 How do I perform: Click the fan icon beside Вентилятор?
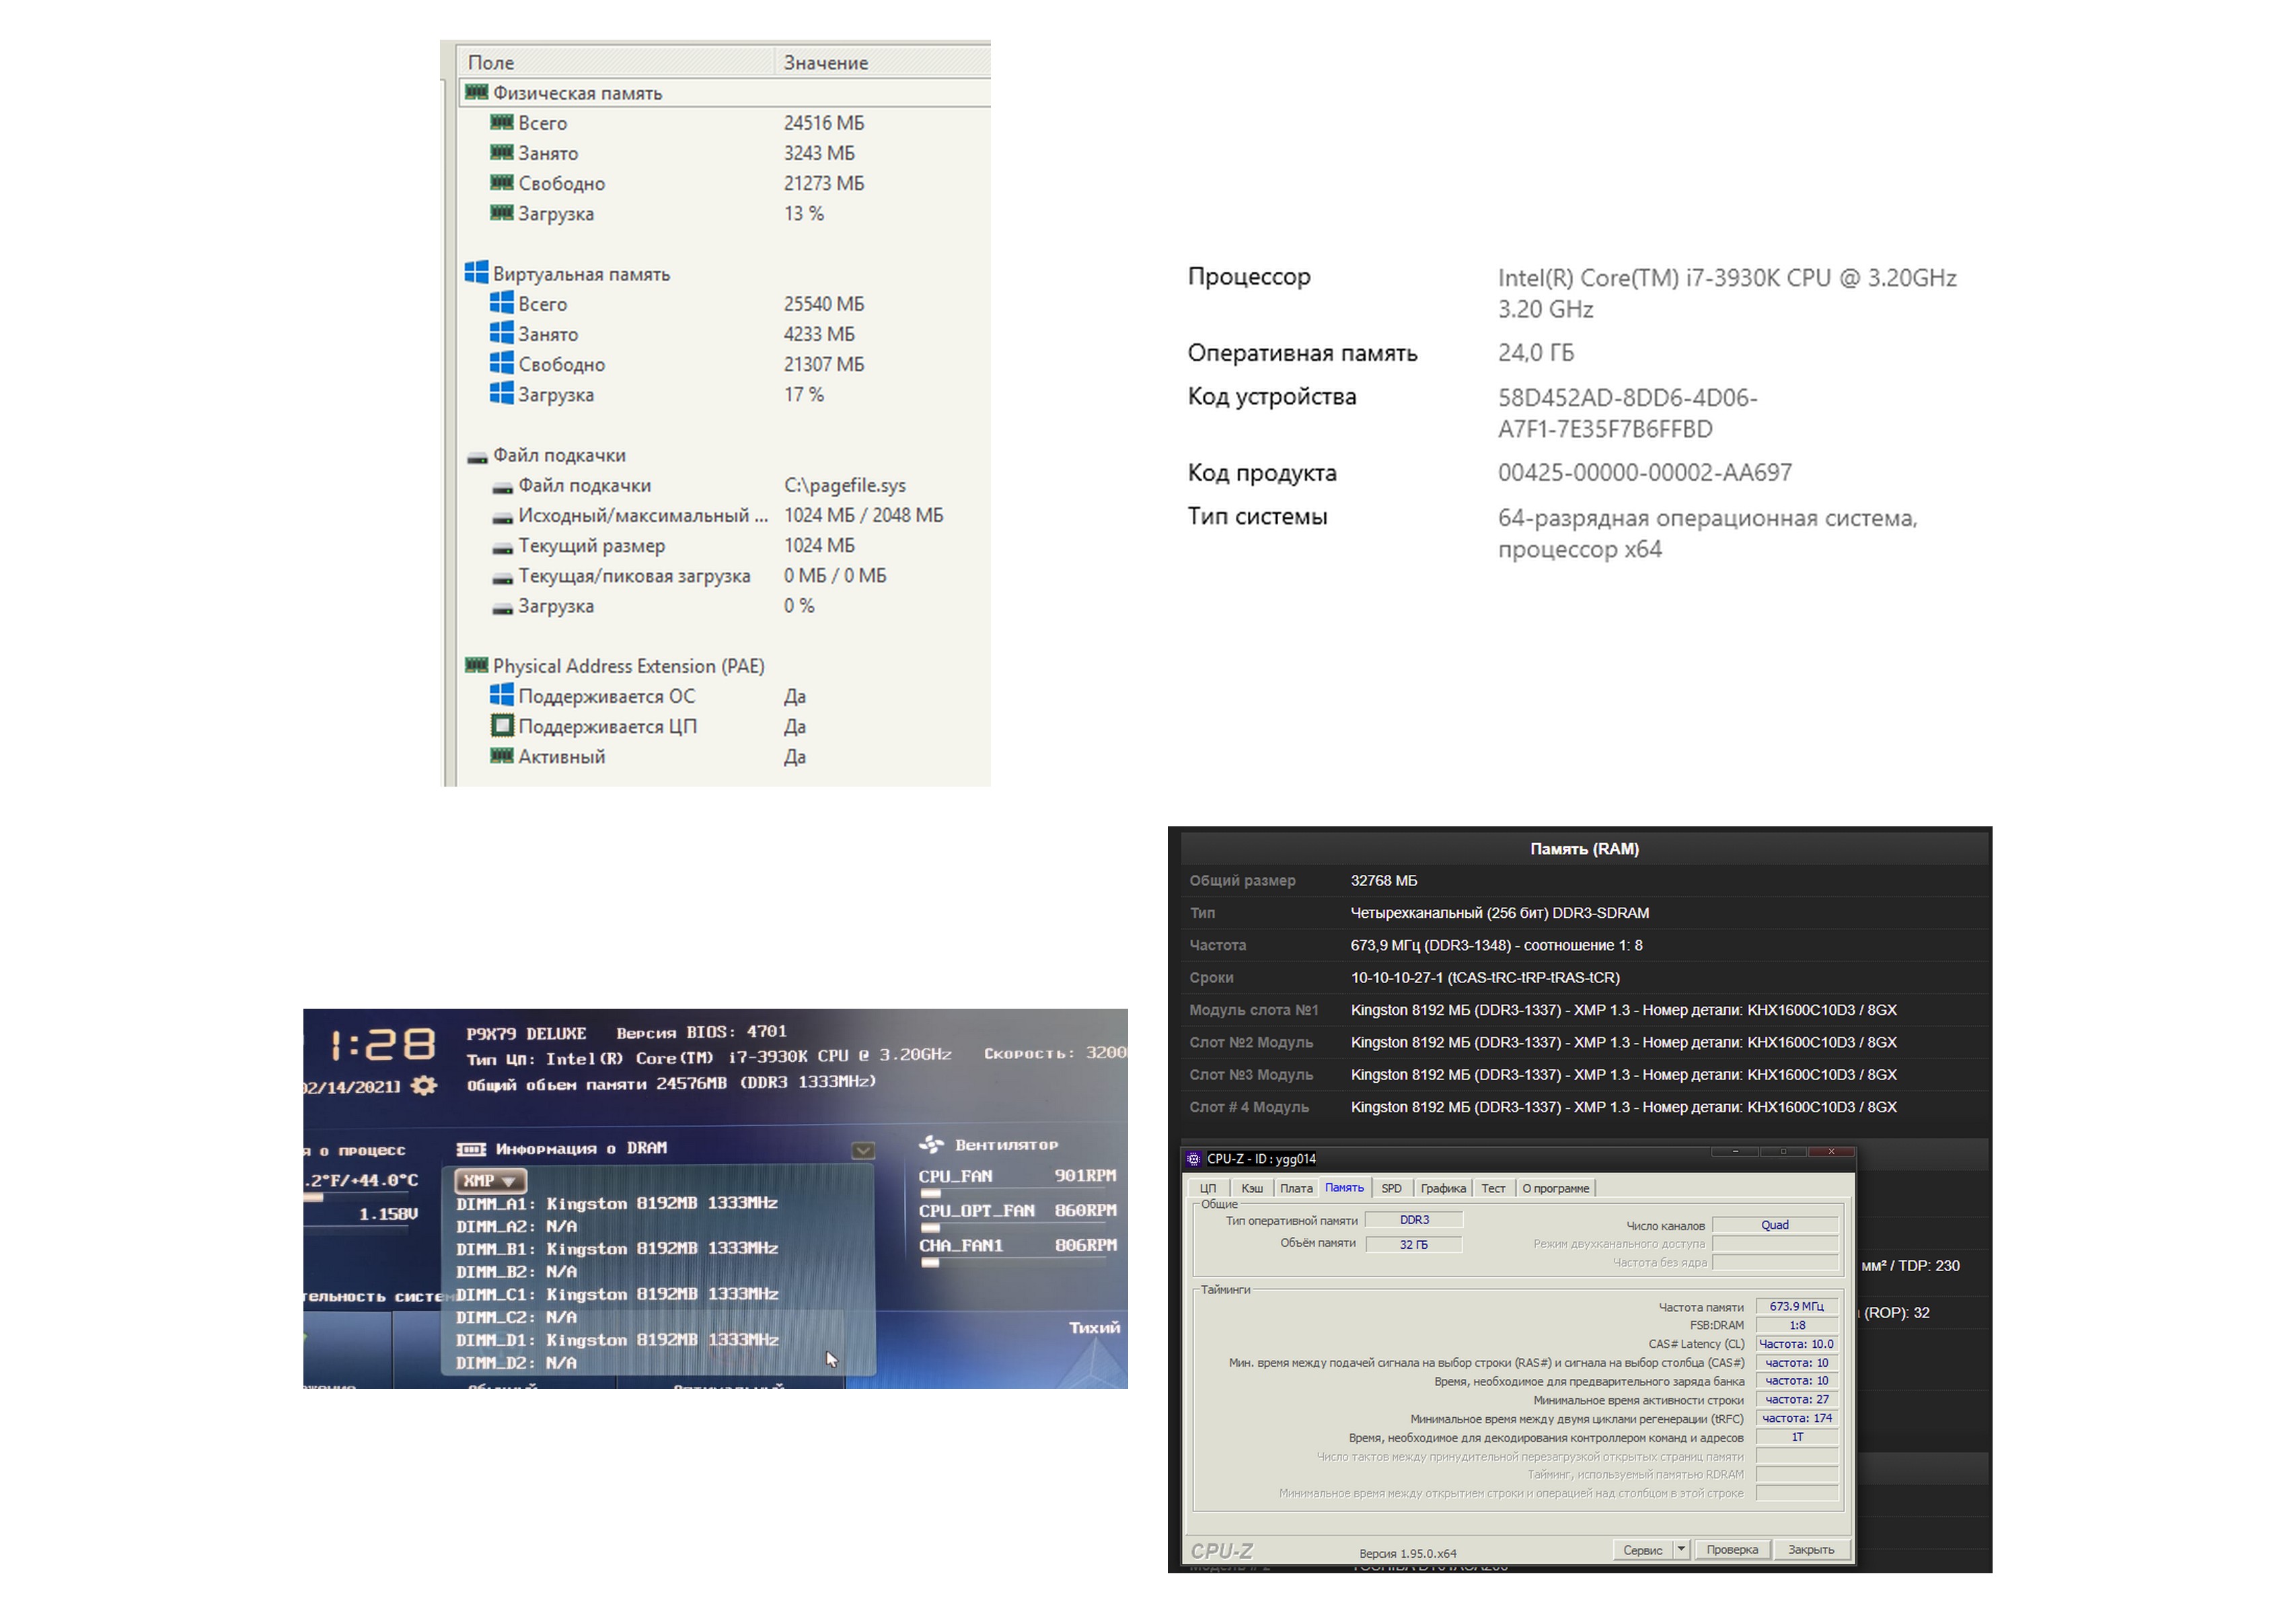pos(932,1144)
